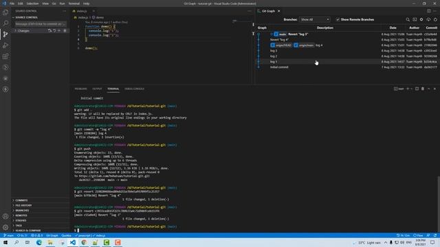Open File Explorer from taskbar

50,242
